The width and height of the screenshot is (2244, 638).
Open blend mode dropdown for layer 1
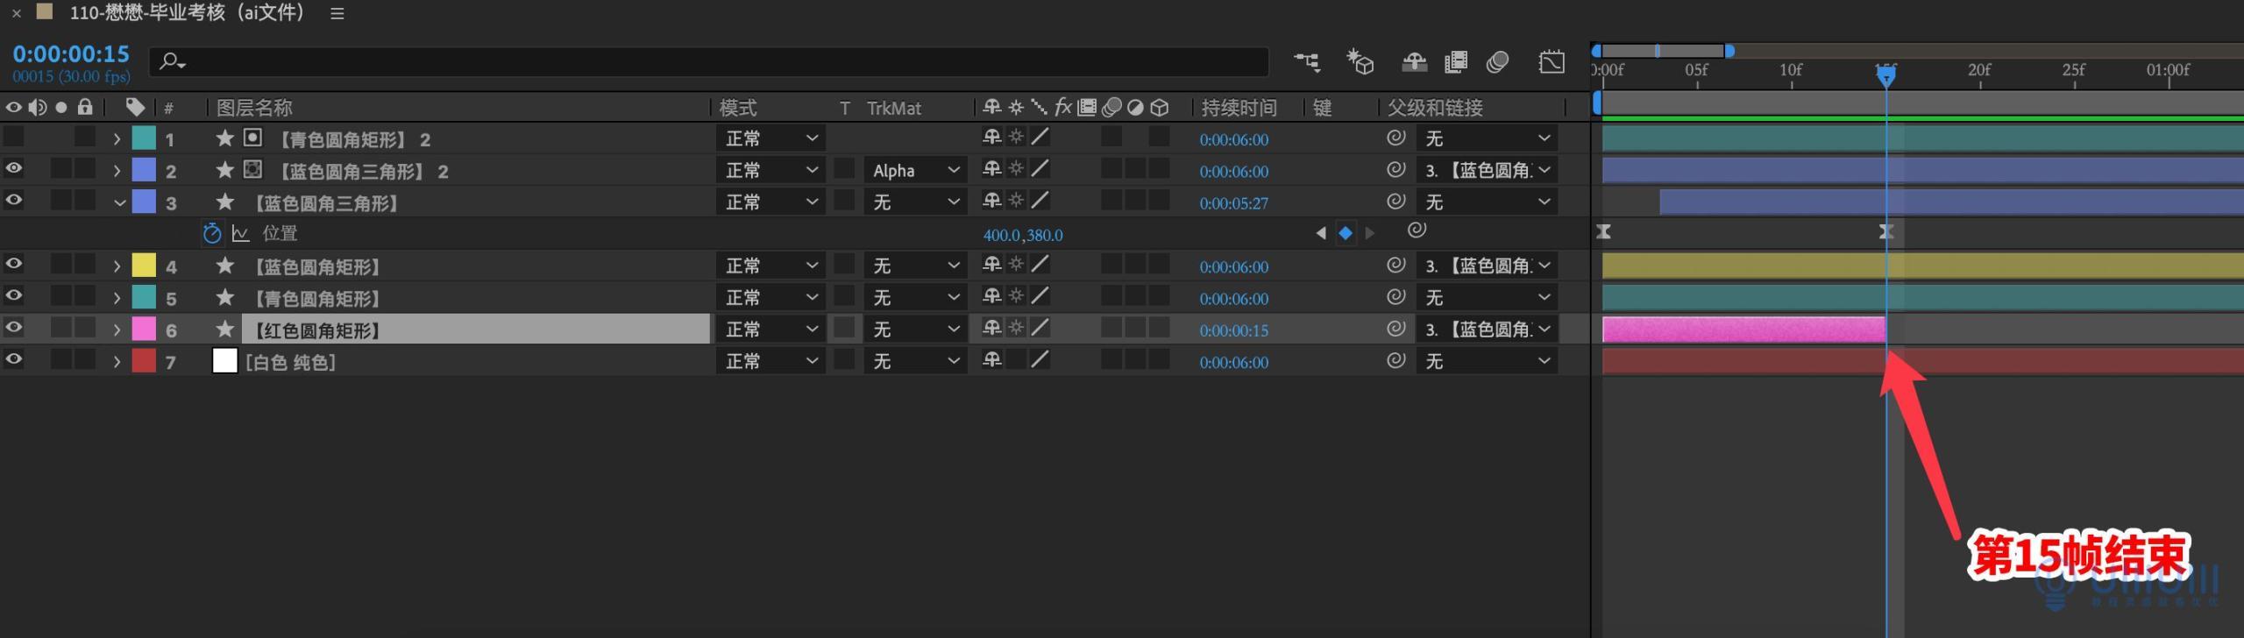click(770, 138)
